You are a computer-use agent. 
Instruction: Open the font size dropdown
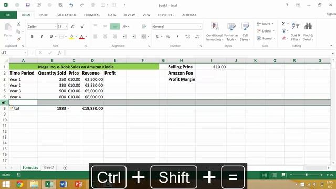[x=67, y=27]
